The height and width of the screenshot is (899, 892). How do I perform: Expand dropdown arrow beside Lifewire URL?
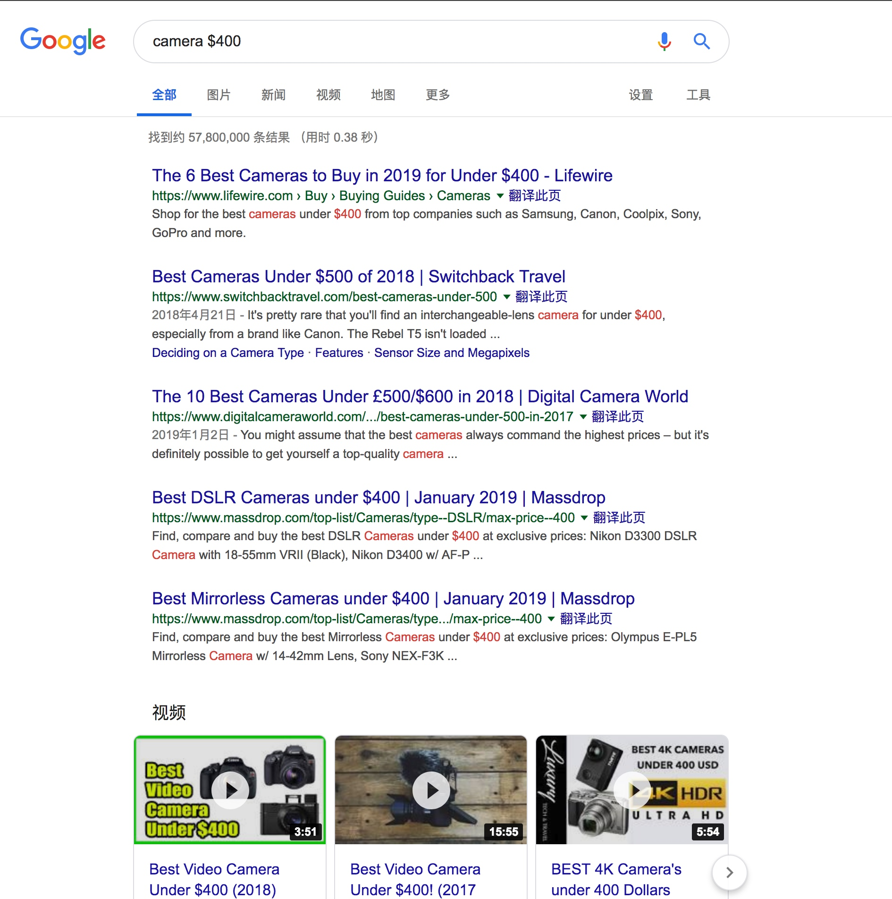[500, 196]
